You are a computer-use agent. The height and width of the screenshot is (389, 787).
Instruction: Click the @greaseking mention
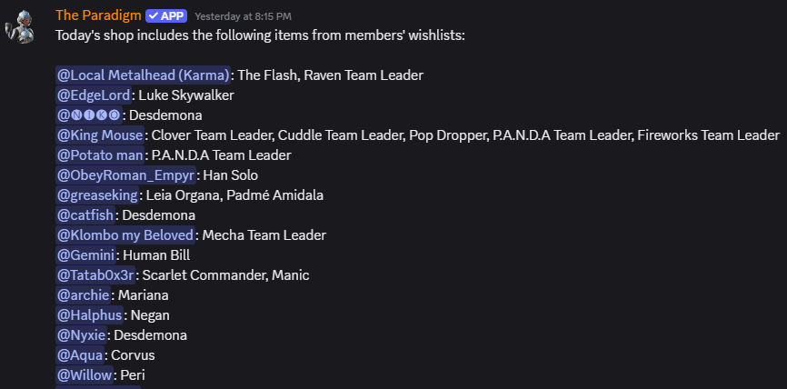point(97,195)
